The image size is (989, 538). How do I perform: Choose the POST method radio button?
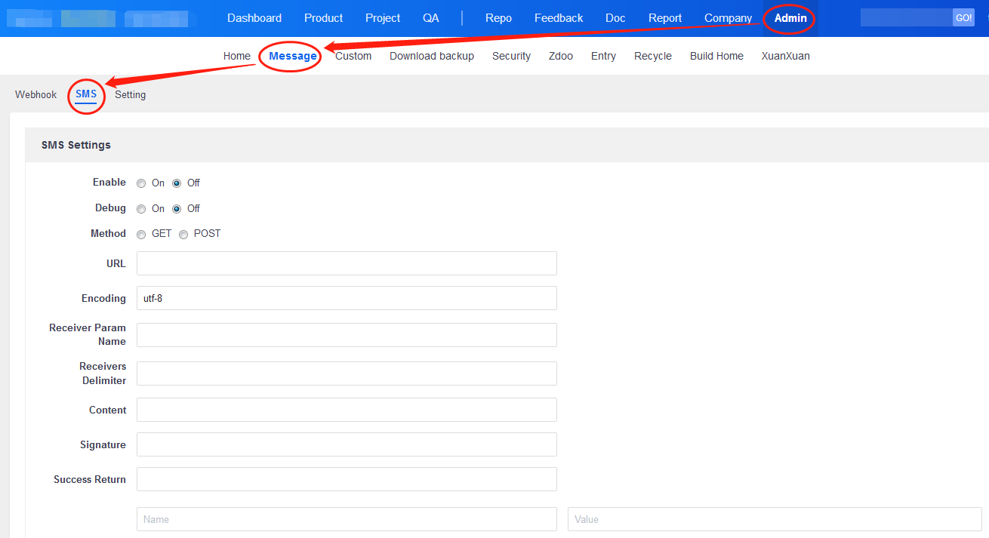coord(183,235)
